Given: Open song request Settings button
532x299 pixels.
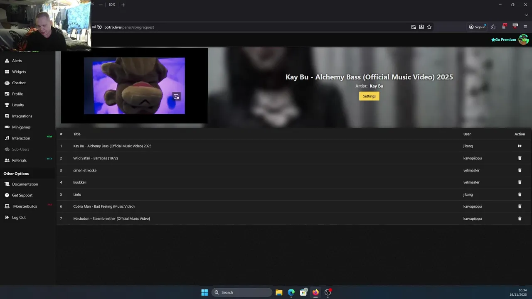Looking at the screenshot, I should click(369, 96).
